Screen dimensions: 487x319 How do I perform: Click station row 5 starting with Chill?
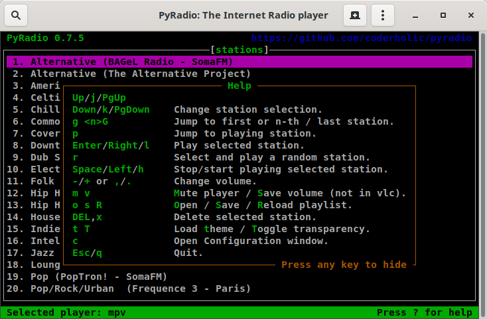(x=36, y=109)
